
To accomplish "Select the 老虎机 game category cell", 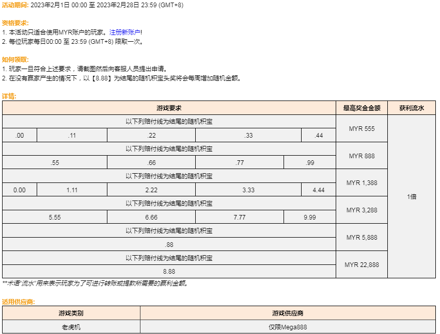I will pyautogui.click(x=71, y=327).
